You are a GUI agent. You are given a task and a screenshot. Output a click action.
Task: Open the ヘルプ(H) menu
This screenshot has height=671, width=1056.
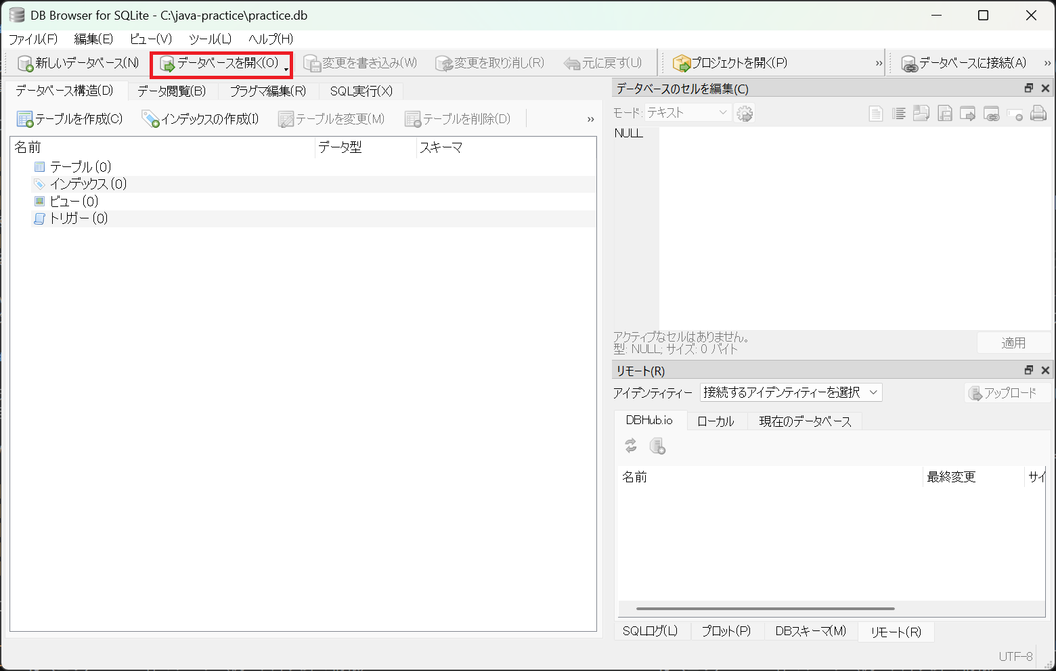[x=271, y=39]
